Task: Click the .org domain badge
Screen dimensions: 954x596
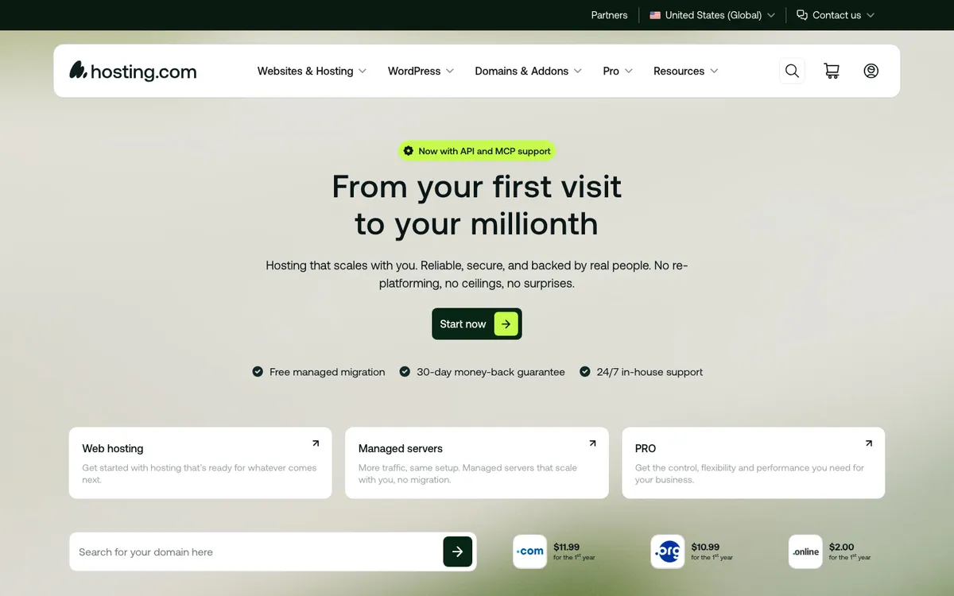Action: [x=668, y=551]
